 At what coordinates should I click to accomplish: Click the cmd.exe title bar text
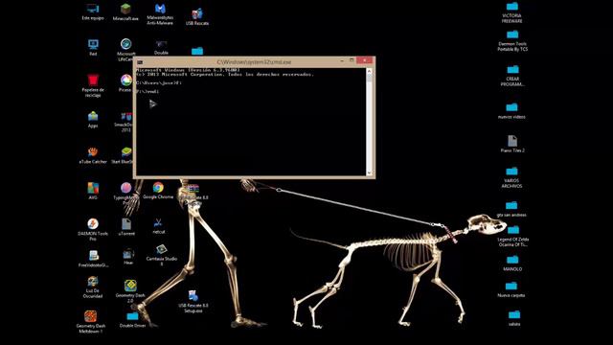(x=254, y=62)
